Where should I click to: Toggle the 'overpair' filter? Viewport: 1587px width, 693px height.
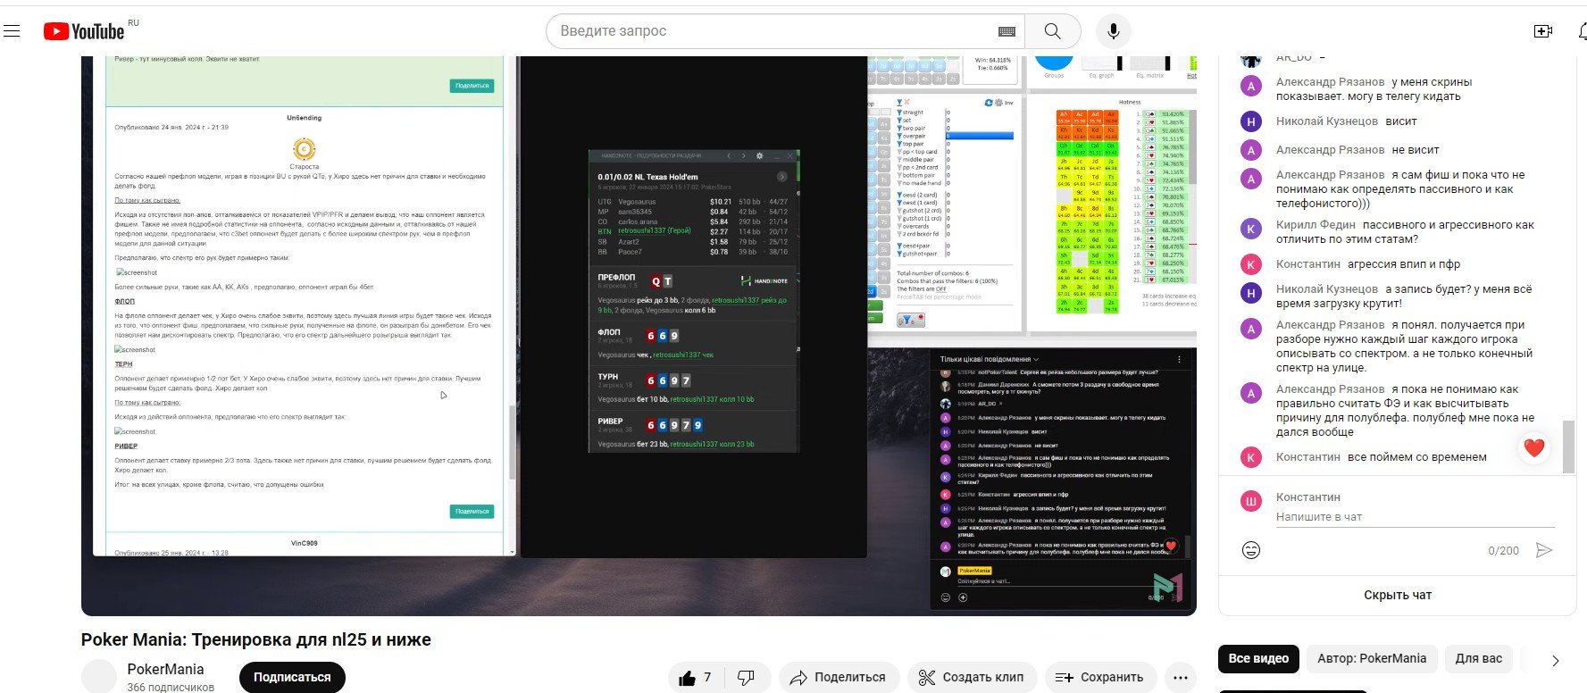point(911,137)
